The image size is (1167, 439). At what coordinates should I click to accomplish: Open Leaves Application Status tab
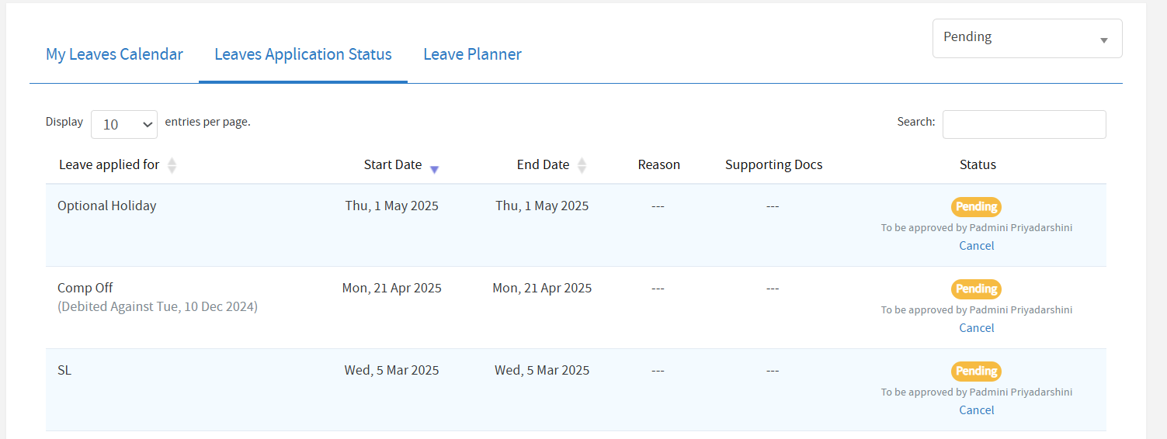coord(303,55)
